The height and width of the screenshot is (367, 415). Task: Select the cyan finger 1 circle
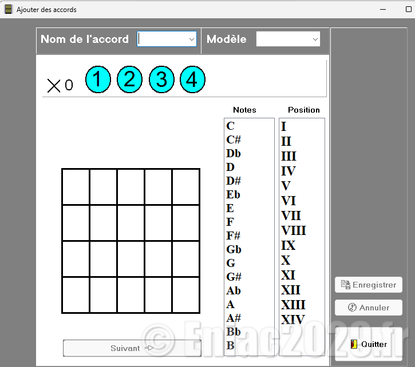[98, 80]
